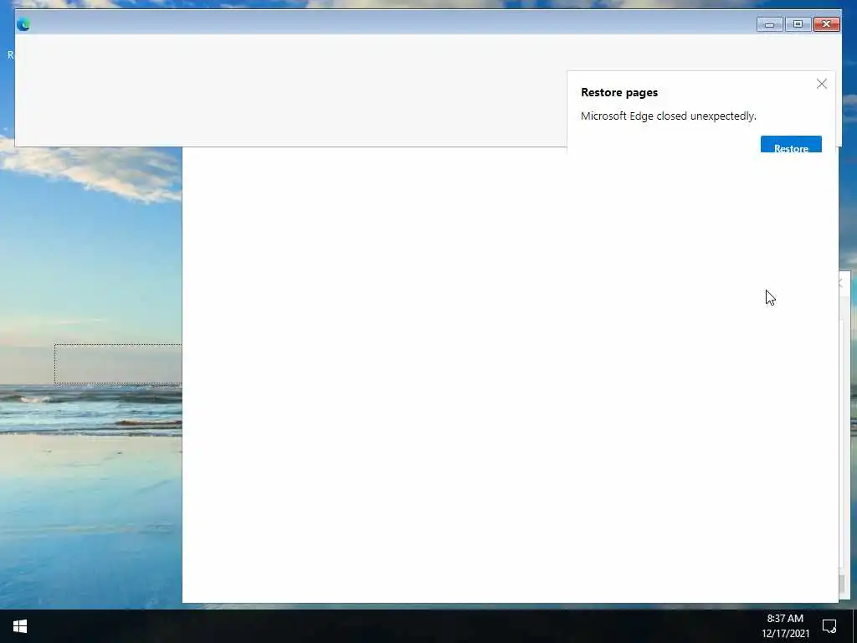The height and width of the screenshot is (643, 857).
Task: Open the Action Center notifications icon
Action: 829,626
